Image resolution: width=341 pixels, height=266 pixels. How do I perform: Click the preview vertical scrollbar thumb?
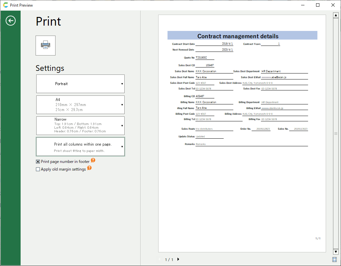335,133
